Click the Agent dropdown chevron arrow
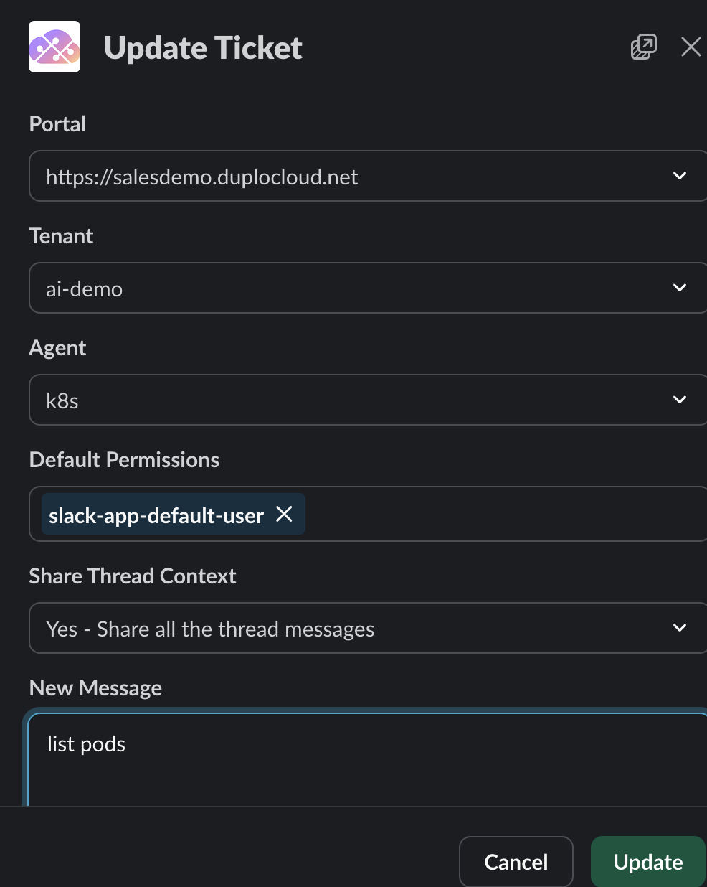The height and width of the screenshot is (887, 707). coord(680,400)
